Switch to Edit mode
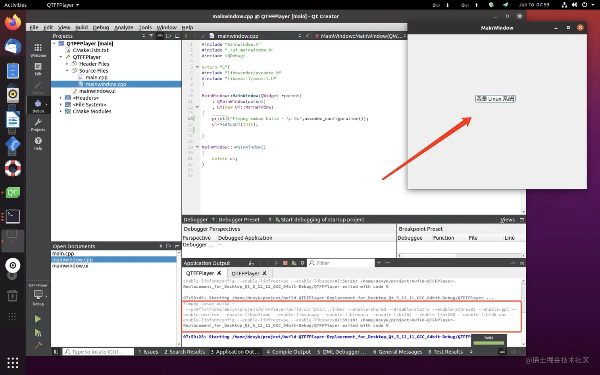 pyautogui.click(x=38, y=69)
